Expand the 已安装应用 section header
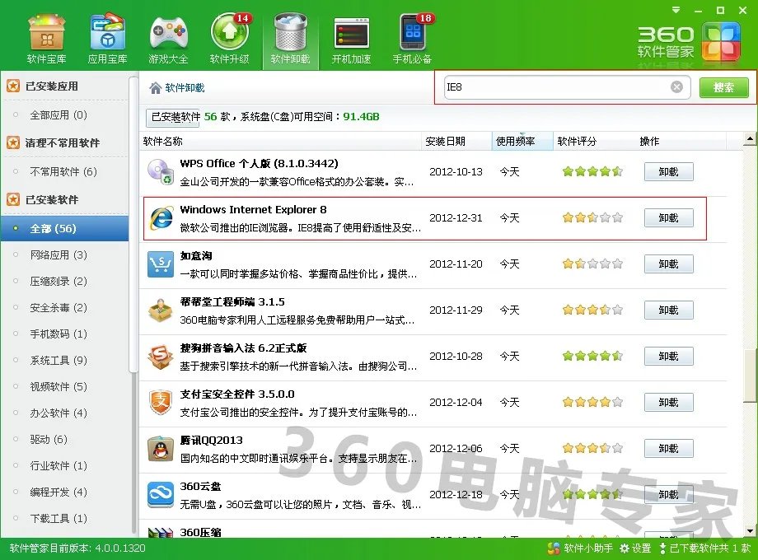This screenshot has height=560, width=758. point(48,86)
